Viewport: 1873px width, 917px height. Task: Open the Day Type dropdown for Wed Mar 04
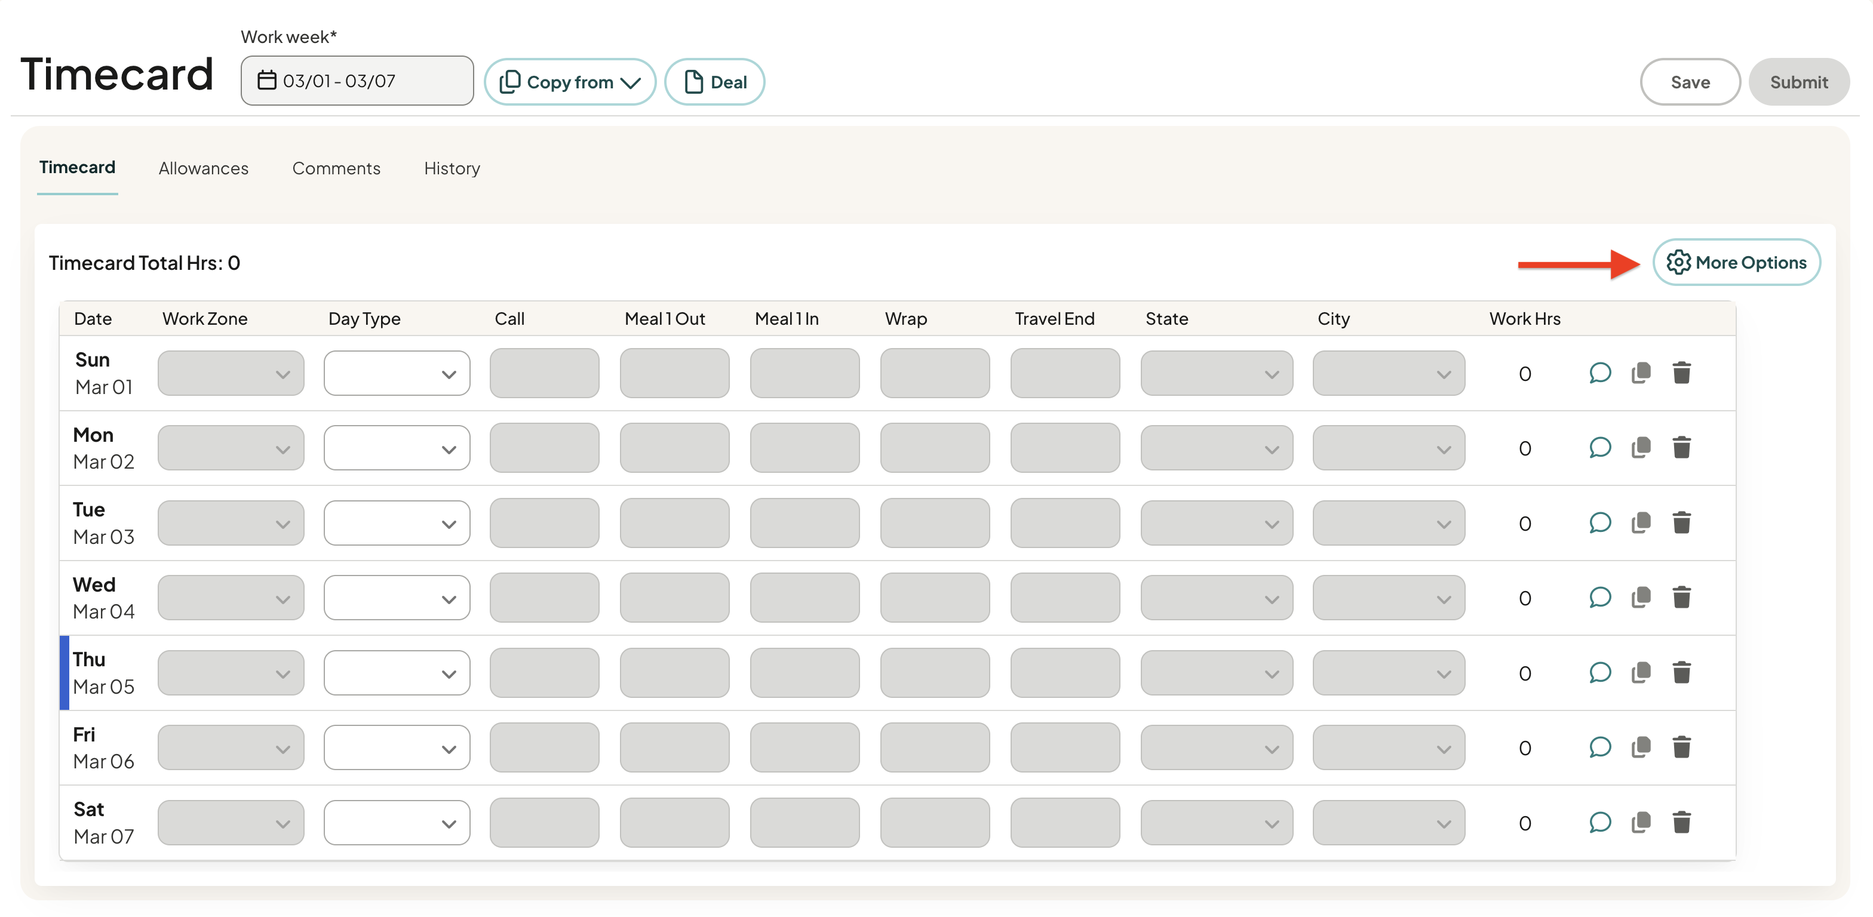point(397,598)
